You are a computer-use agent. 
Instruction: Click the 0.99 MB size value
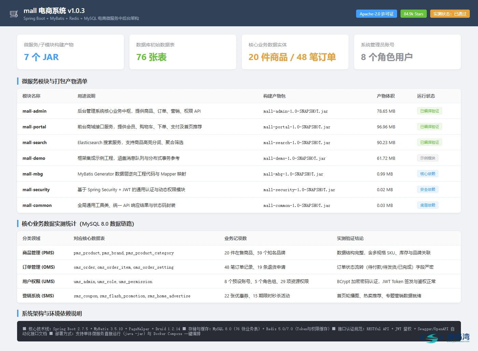(385, 174)
